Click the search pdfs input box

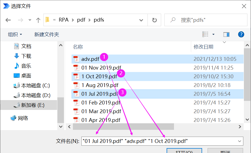click(206, 20)
